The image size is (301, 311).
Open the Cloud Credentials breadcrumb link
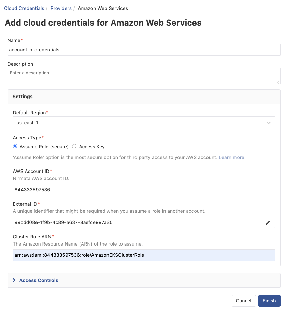(x=24, y=8)
